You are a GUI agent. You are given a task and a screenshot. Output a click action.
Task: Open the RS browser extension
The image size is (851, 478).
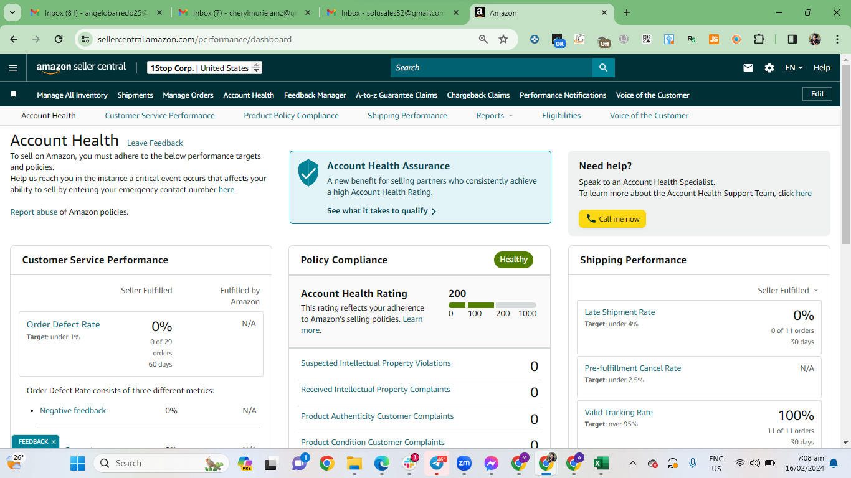coord(692,39)
